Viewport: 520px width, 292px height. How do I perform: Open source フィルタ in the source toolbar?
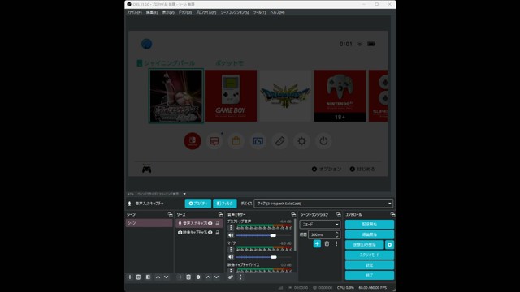(x=225, y=204)
